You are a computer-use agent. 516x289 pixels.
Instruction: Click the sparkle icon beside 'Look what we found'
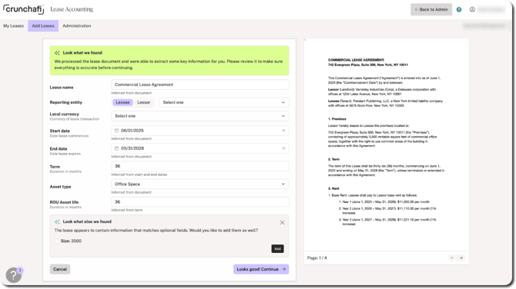57,53
